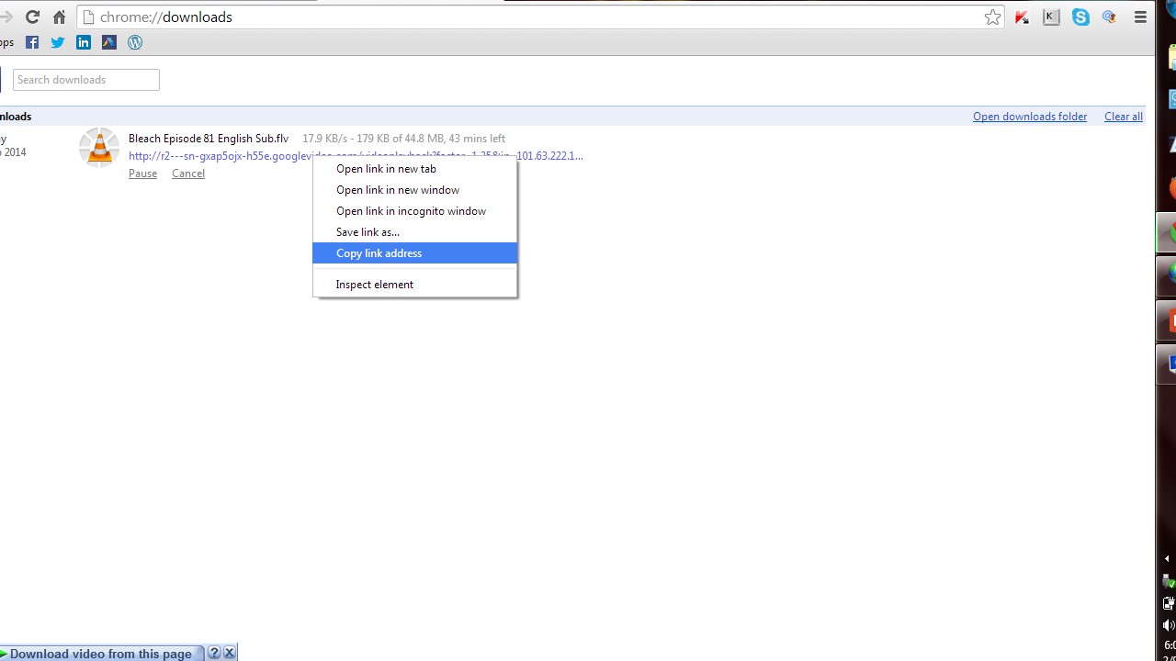This screenshot has width=1176, height=661.
Task: Bookmark this page with the star icon
Action: (992, 17)
